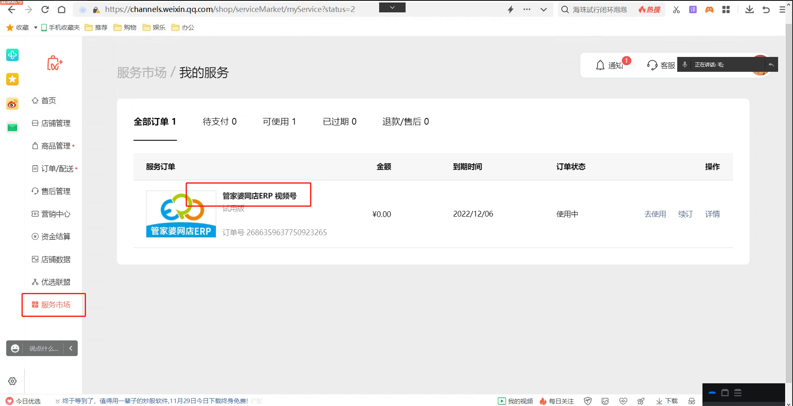Open the green mail sidebar icon
The image size is (793, 406).
pos(12,127)
